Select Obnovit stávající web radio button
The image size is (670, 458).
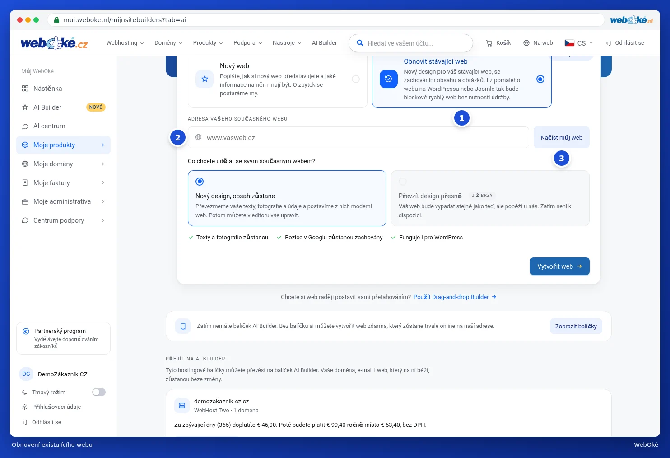[540, 79]
